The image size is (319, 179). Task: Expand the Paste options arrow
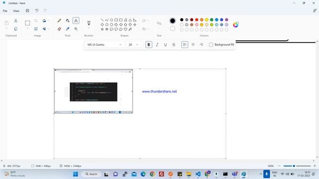(6, 28)
